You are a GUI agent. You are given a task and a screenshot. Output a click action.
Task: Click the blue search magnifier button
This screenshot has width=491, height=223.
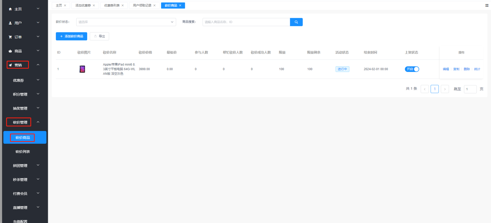click(x=296, y=22)
